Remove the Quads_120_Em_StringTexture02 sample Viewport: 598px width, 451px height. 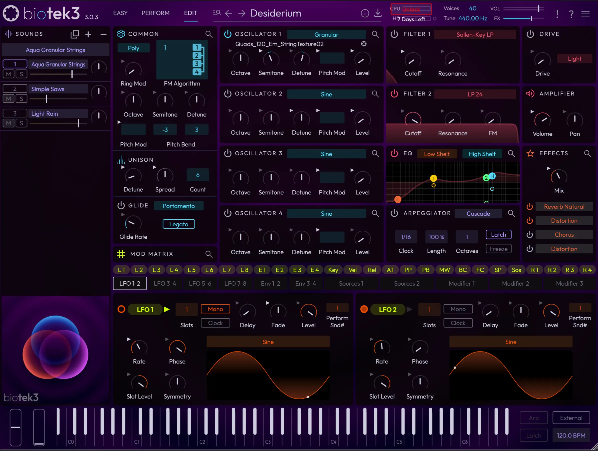coord(364,44)
